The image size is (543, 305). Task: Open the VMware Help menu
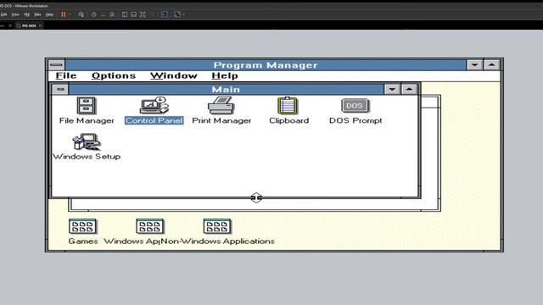(x=49, y=14)
